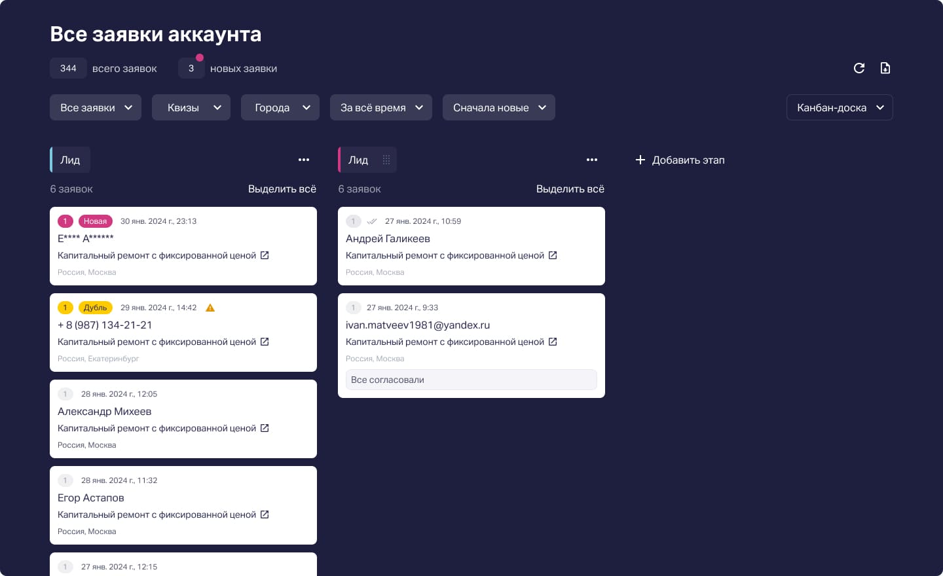Open the Все заявки filter dropdown
This screenshot has height=576, width=943.
click(95, 107)
